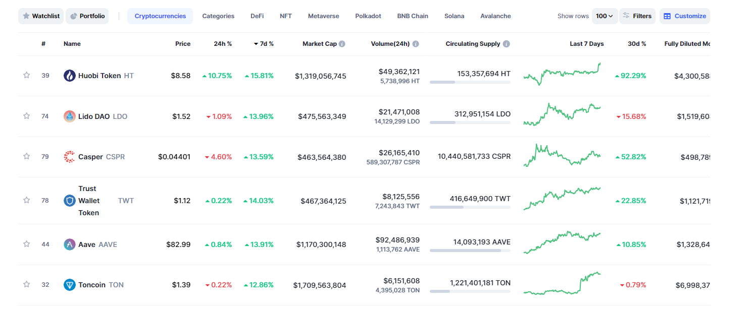Switch to the DeFi tab
This screenshot has width=749, height=311.
point(257,16)
